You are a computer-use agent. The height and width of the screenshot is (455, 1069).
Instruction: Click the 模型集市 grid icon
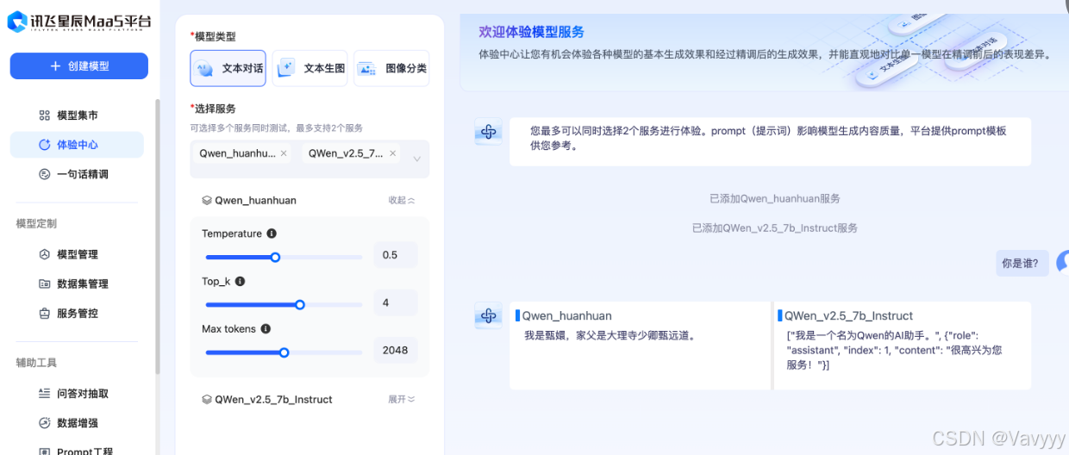[45, 115]
